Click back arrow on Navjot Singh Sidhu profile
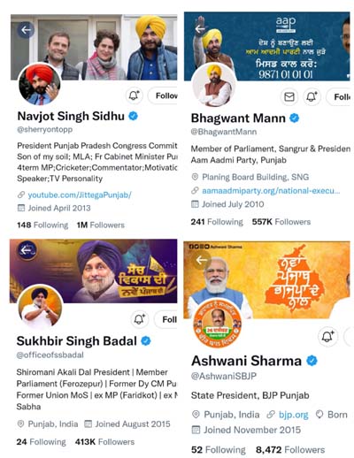The height and width of the screenshot is (458, 354). point(26,30)
